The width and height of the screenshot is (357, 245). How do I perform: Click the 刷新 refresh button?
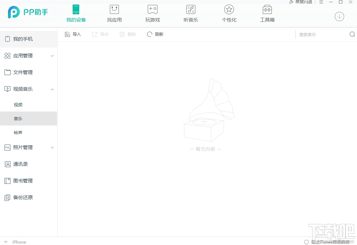click(x=155, y=34)
